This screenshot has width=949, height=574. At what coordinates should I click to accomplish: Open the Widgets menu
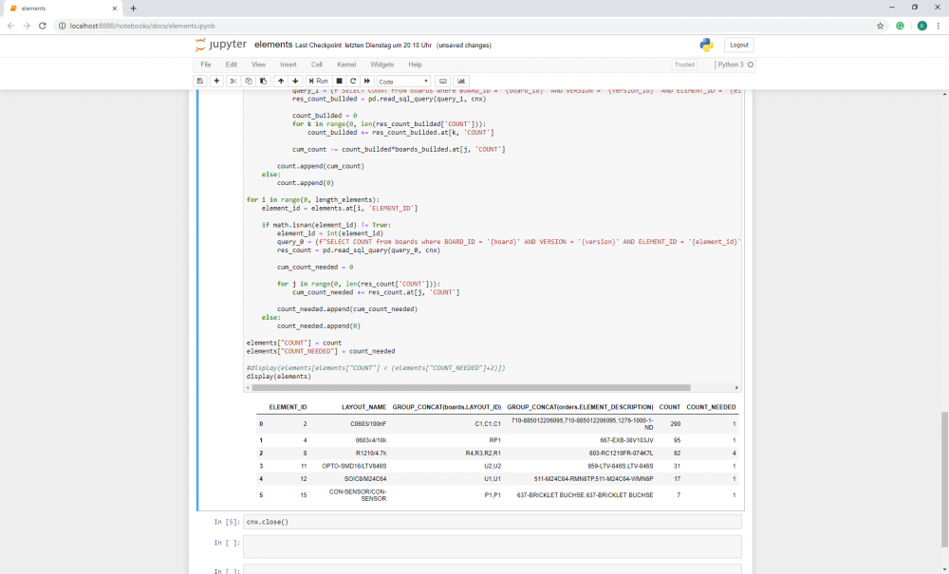click(381, 65)
